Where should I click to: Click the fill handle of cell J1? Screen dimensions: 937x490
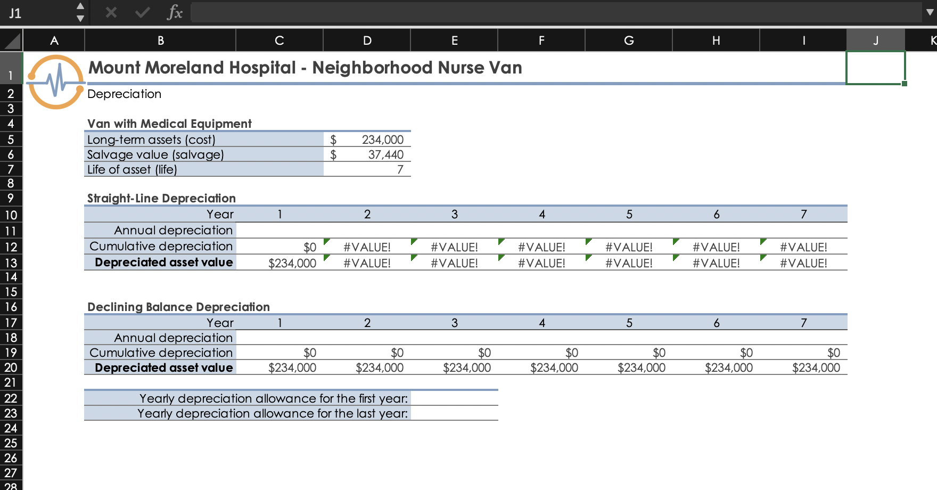[x=904, y=84]
